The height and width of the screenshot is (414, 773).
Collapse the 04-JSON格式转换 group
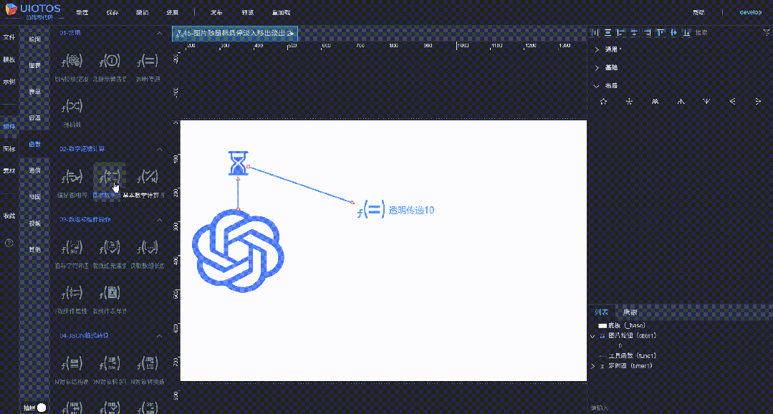click(x=159, y=336)
